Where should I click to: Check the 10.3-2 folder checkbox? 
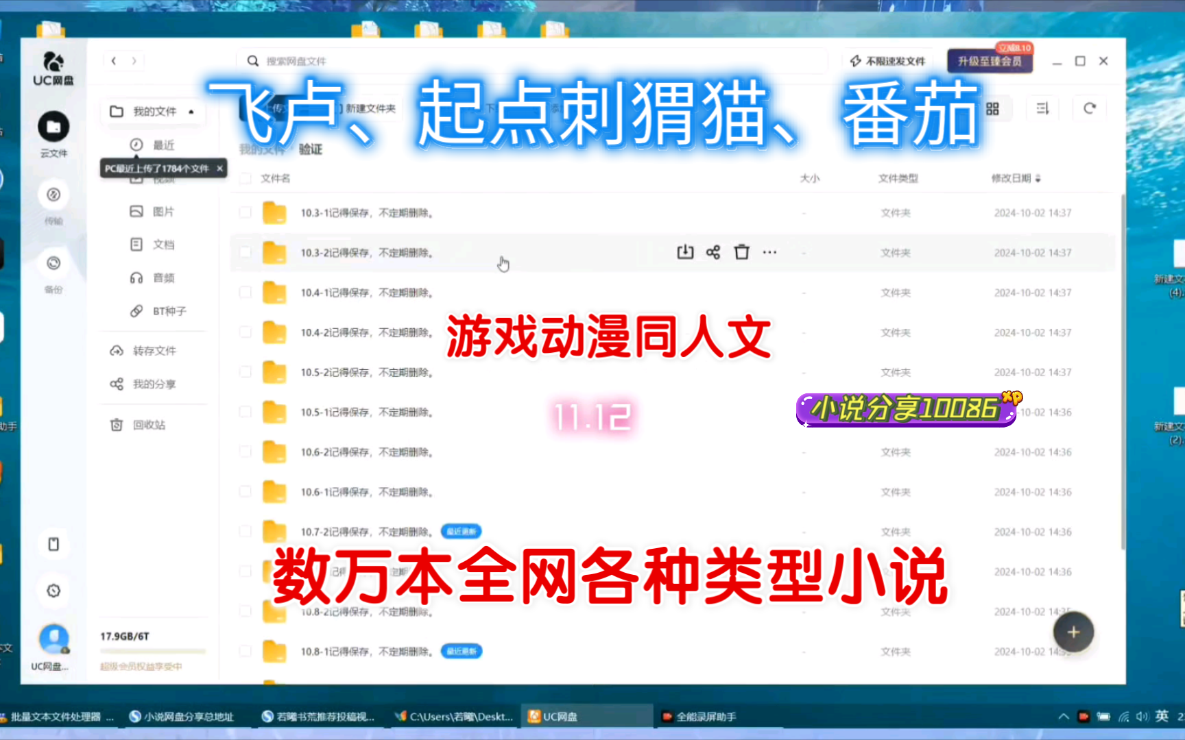[x=245, y=252]
